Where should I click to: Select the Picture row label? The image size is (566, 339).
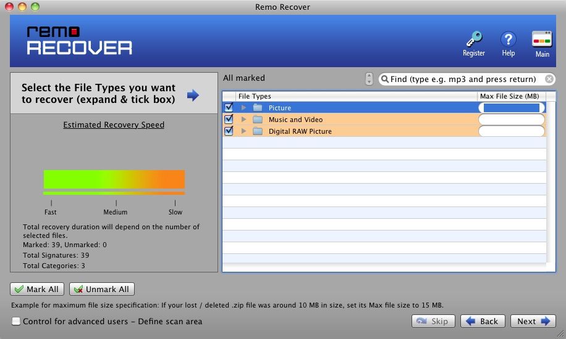280,108
